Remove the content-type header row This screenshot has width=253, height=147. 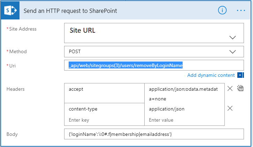230,108
